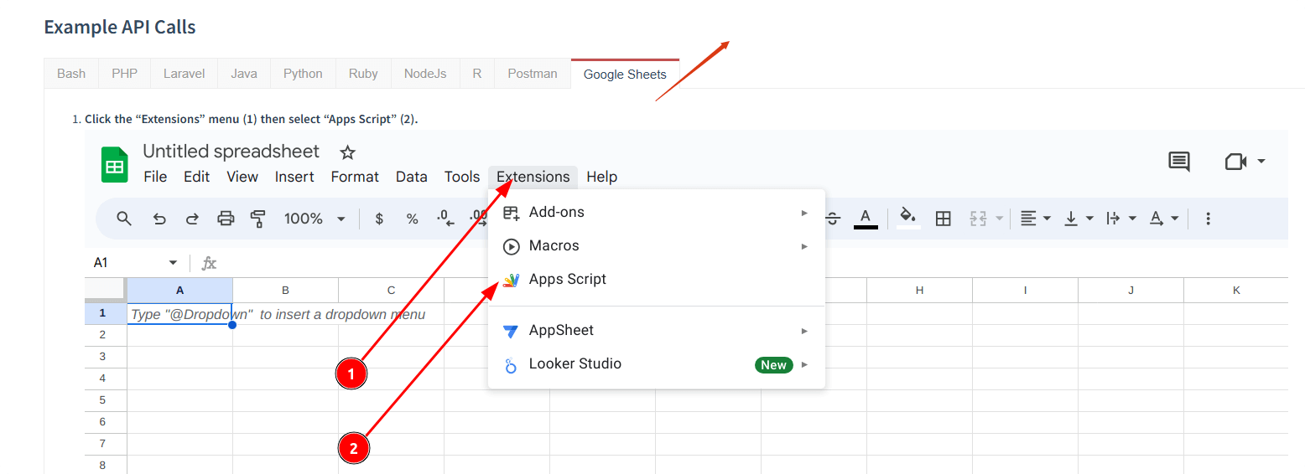The height and width of the screenshot is (474, 1305).
Task: Open the three-dot More toolbar options
Action: 1208,219
